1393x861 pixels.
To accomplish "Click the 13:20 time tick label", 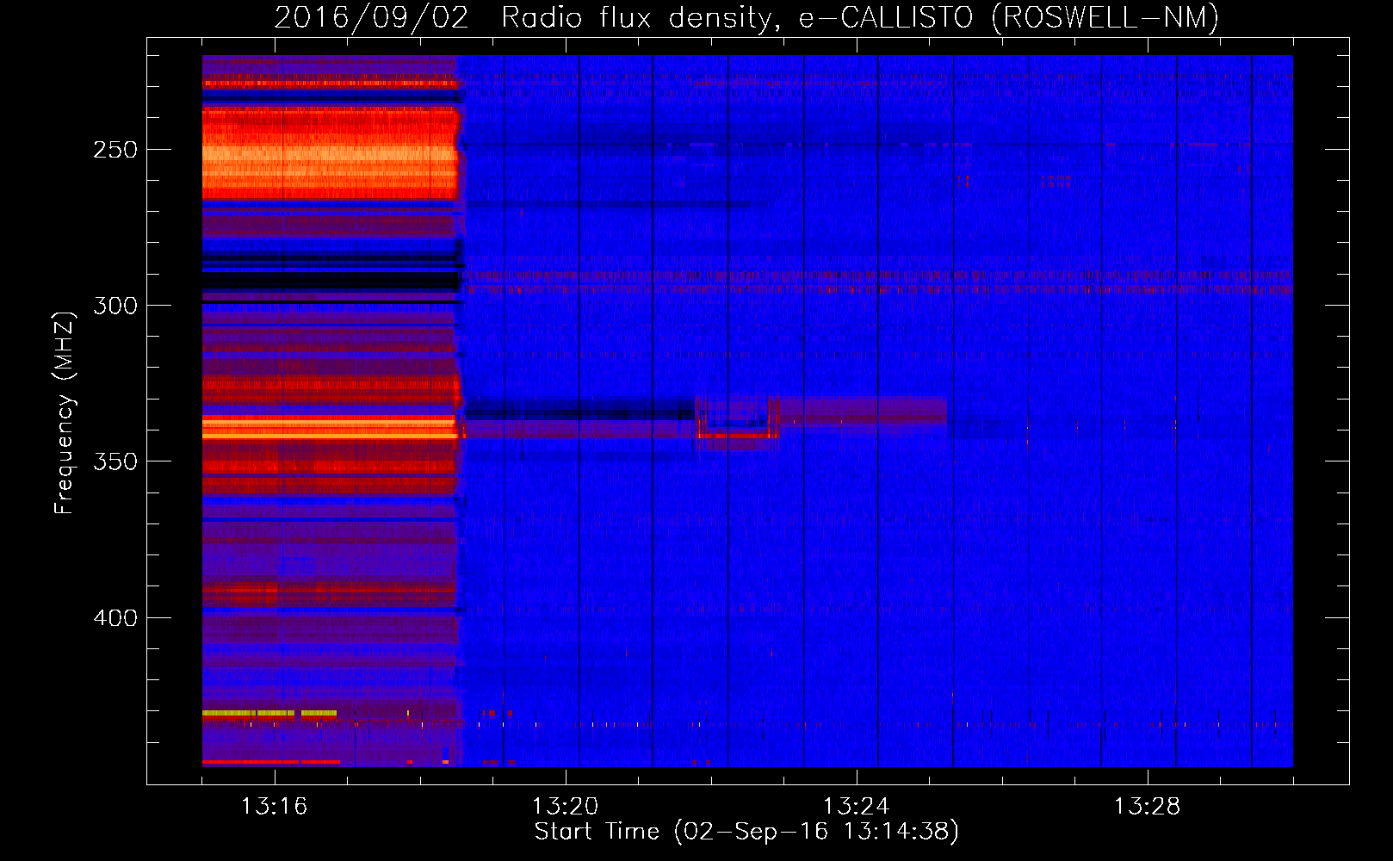I will [x=565, y=807].
